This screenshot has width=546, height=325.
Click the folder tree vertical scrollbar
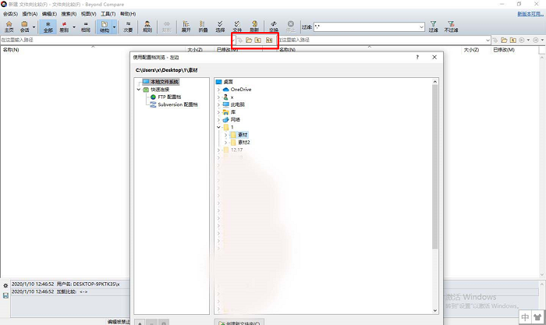[x=435, y=167]
